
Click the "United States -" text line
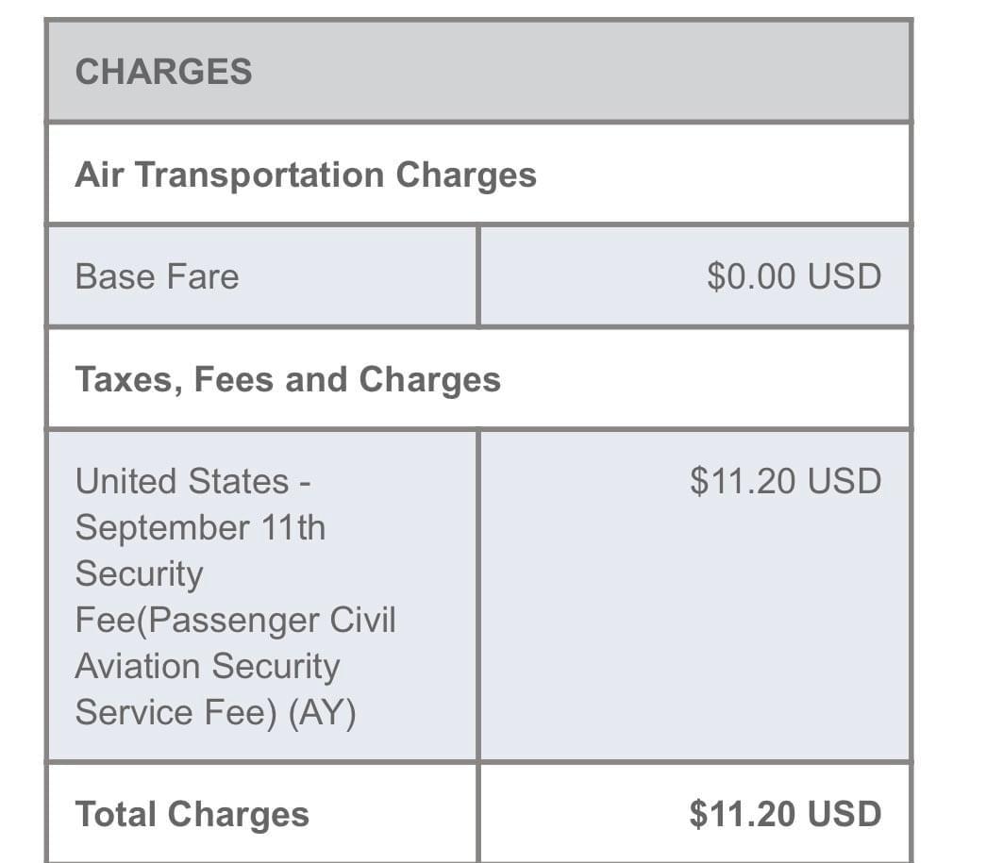click(192, 481)
